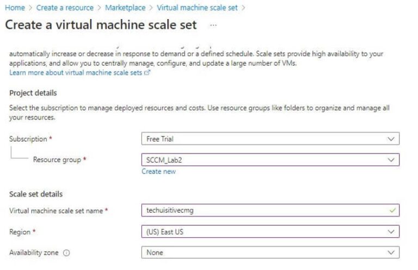Image resolution: width=418 pixels, height=270 pixels.
Task: Click the Resource group field label
Action: point(57,160)
